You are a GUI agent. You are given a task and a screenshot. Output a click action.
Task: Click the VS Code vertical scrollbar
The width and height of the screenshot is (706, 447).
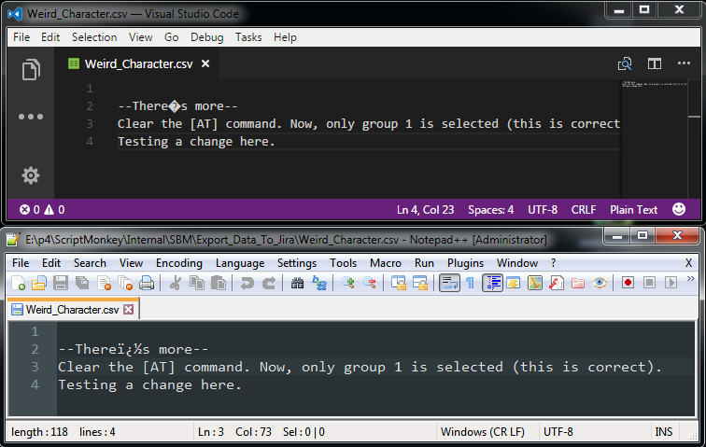[x=694, y=139]
